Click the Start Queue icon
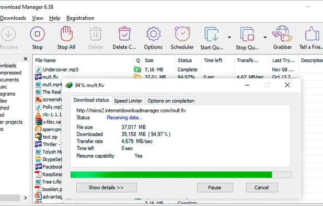The width and height of the screenshot is (323, 206). (212, 34)
